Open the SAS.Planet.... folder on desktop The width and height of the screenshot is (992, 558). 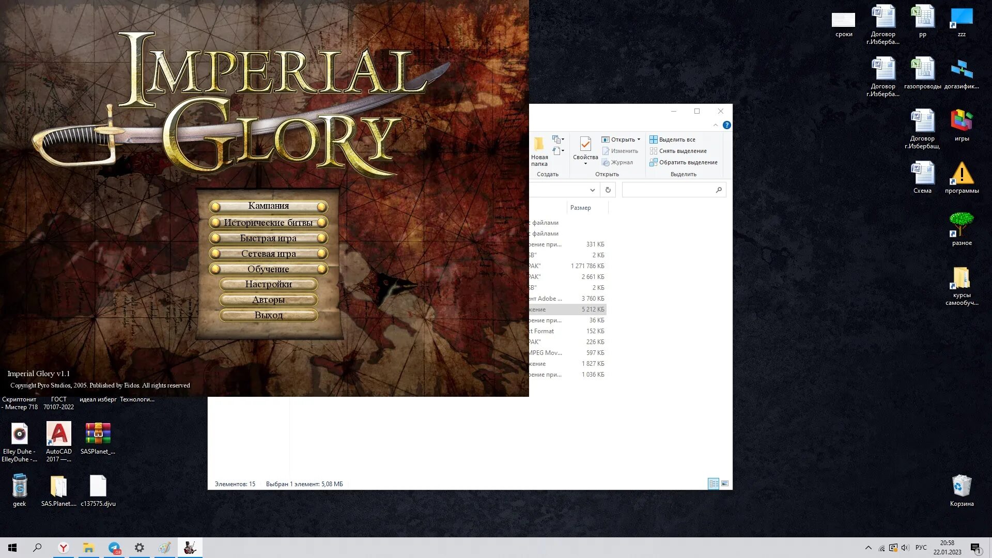coord(58,490)
